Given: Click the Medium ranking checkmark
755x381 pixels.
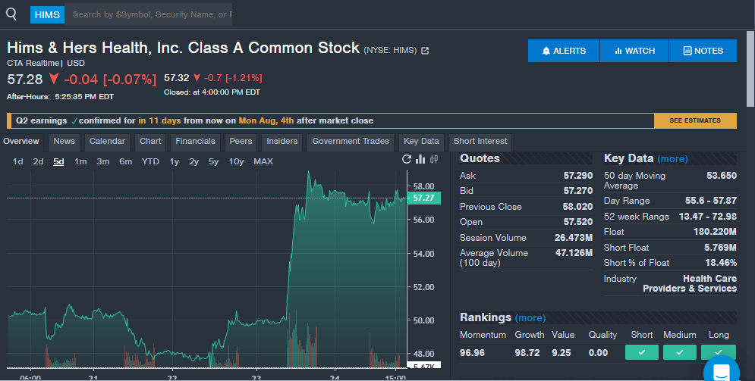Looking at the screenshot, I should 679,352.
